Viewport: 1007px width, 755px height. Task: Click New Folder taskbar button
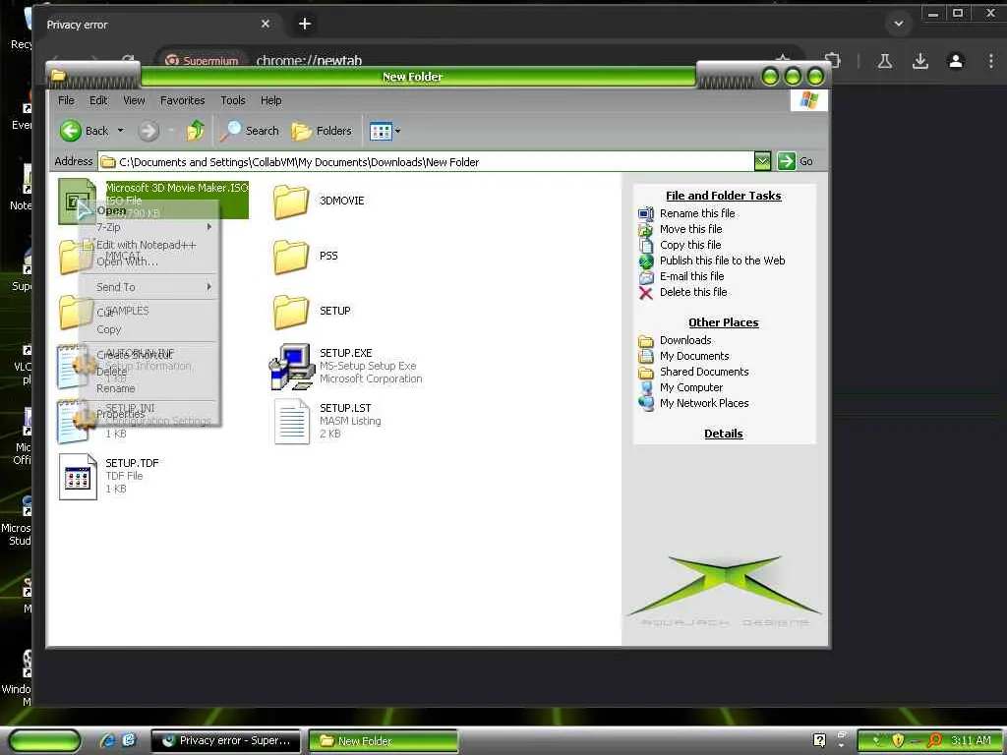click(384, 741)
